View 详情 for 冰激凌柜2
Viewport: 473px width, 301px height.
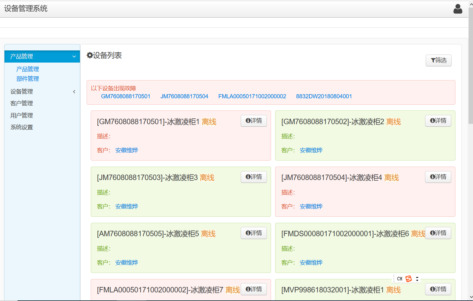pos(438,121)
